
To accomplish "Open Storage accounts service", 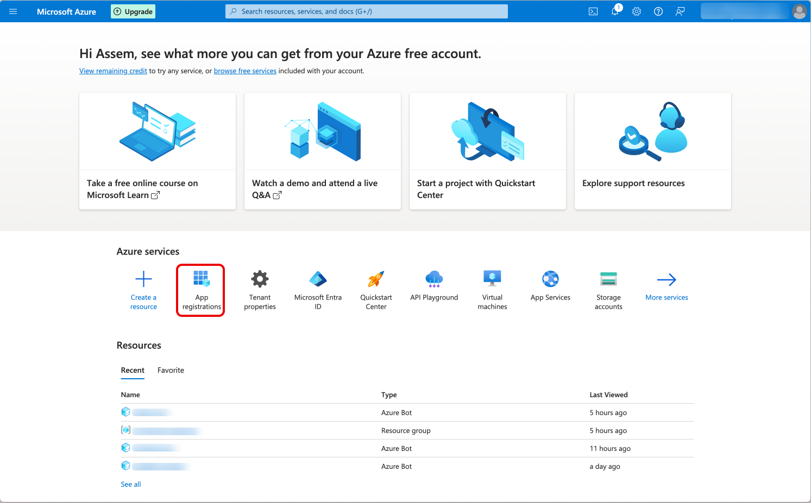I will pyautogui.click(x=608, y=290).
